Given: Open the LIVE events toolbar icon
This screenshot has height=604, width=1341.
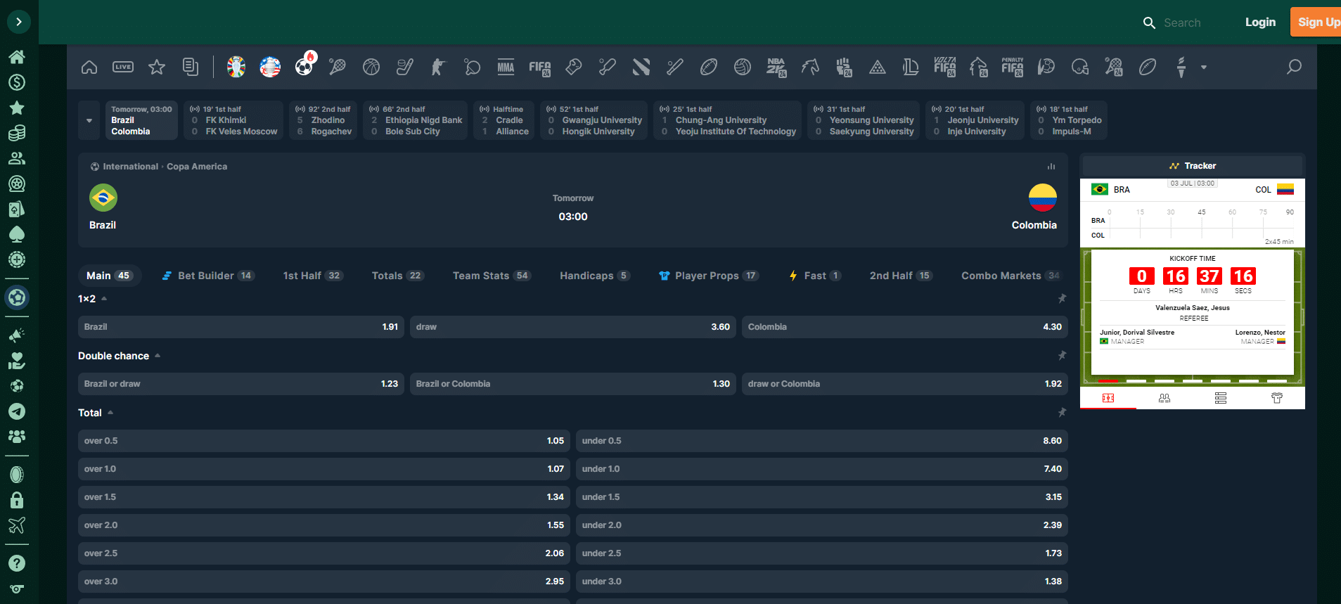Looking at the screenshot, I should coord(123,67).
